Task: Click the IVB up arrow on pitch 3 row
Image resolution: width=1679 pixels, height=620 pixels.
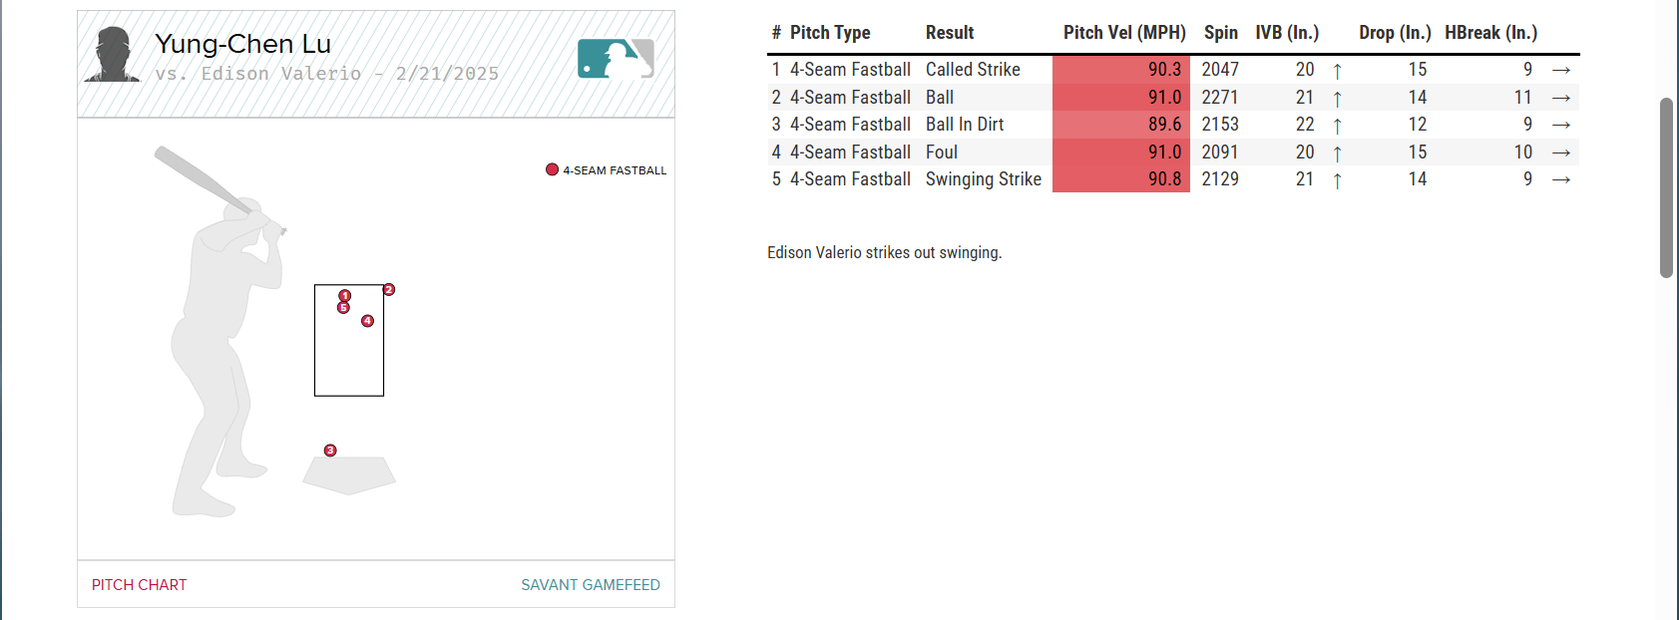Action: coord(1337,126)
